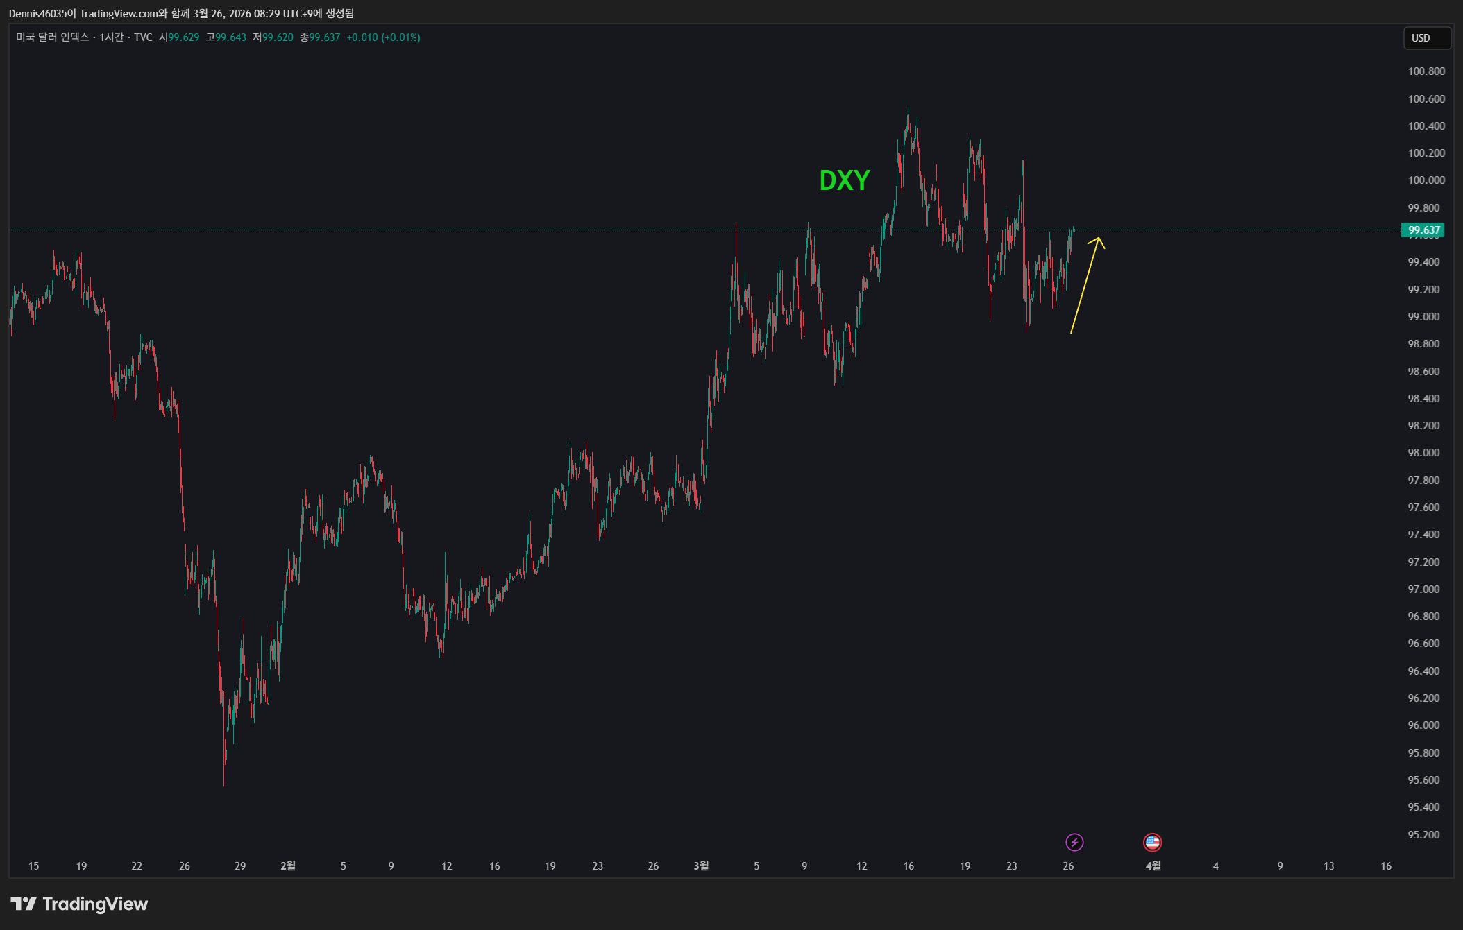Click the 95.600 price axis label
Screen dimensions: 1463x930
(1423, 780)
